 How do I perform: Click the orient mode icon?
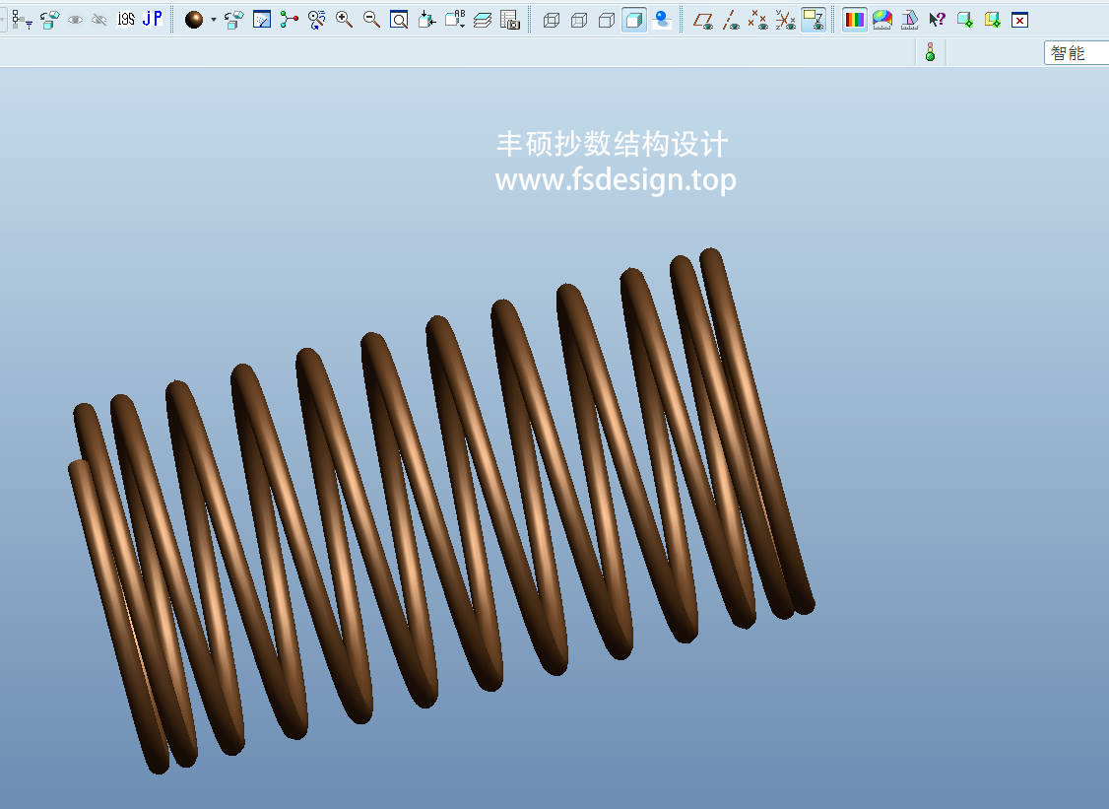[316, 19]
